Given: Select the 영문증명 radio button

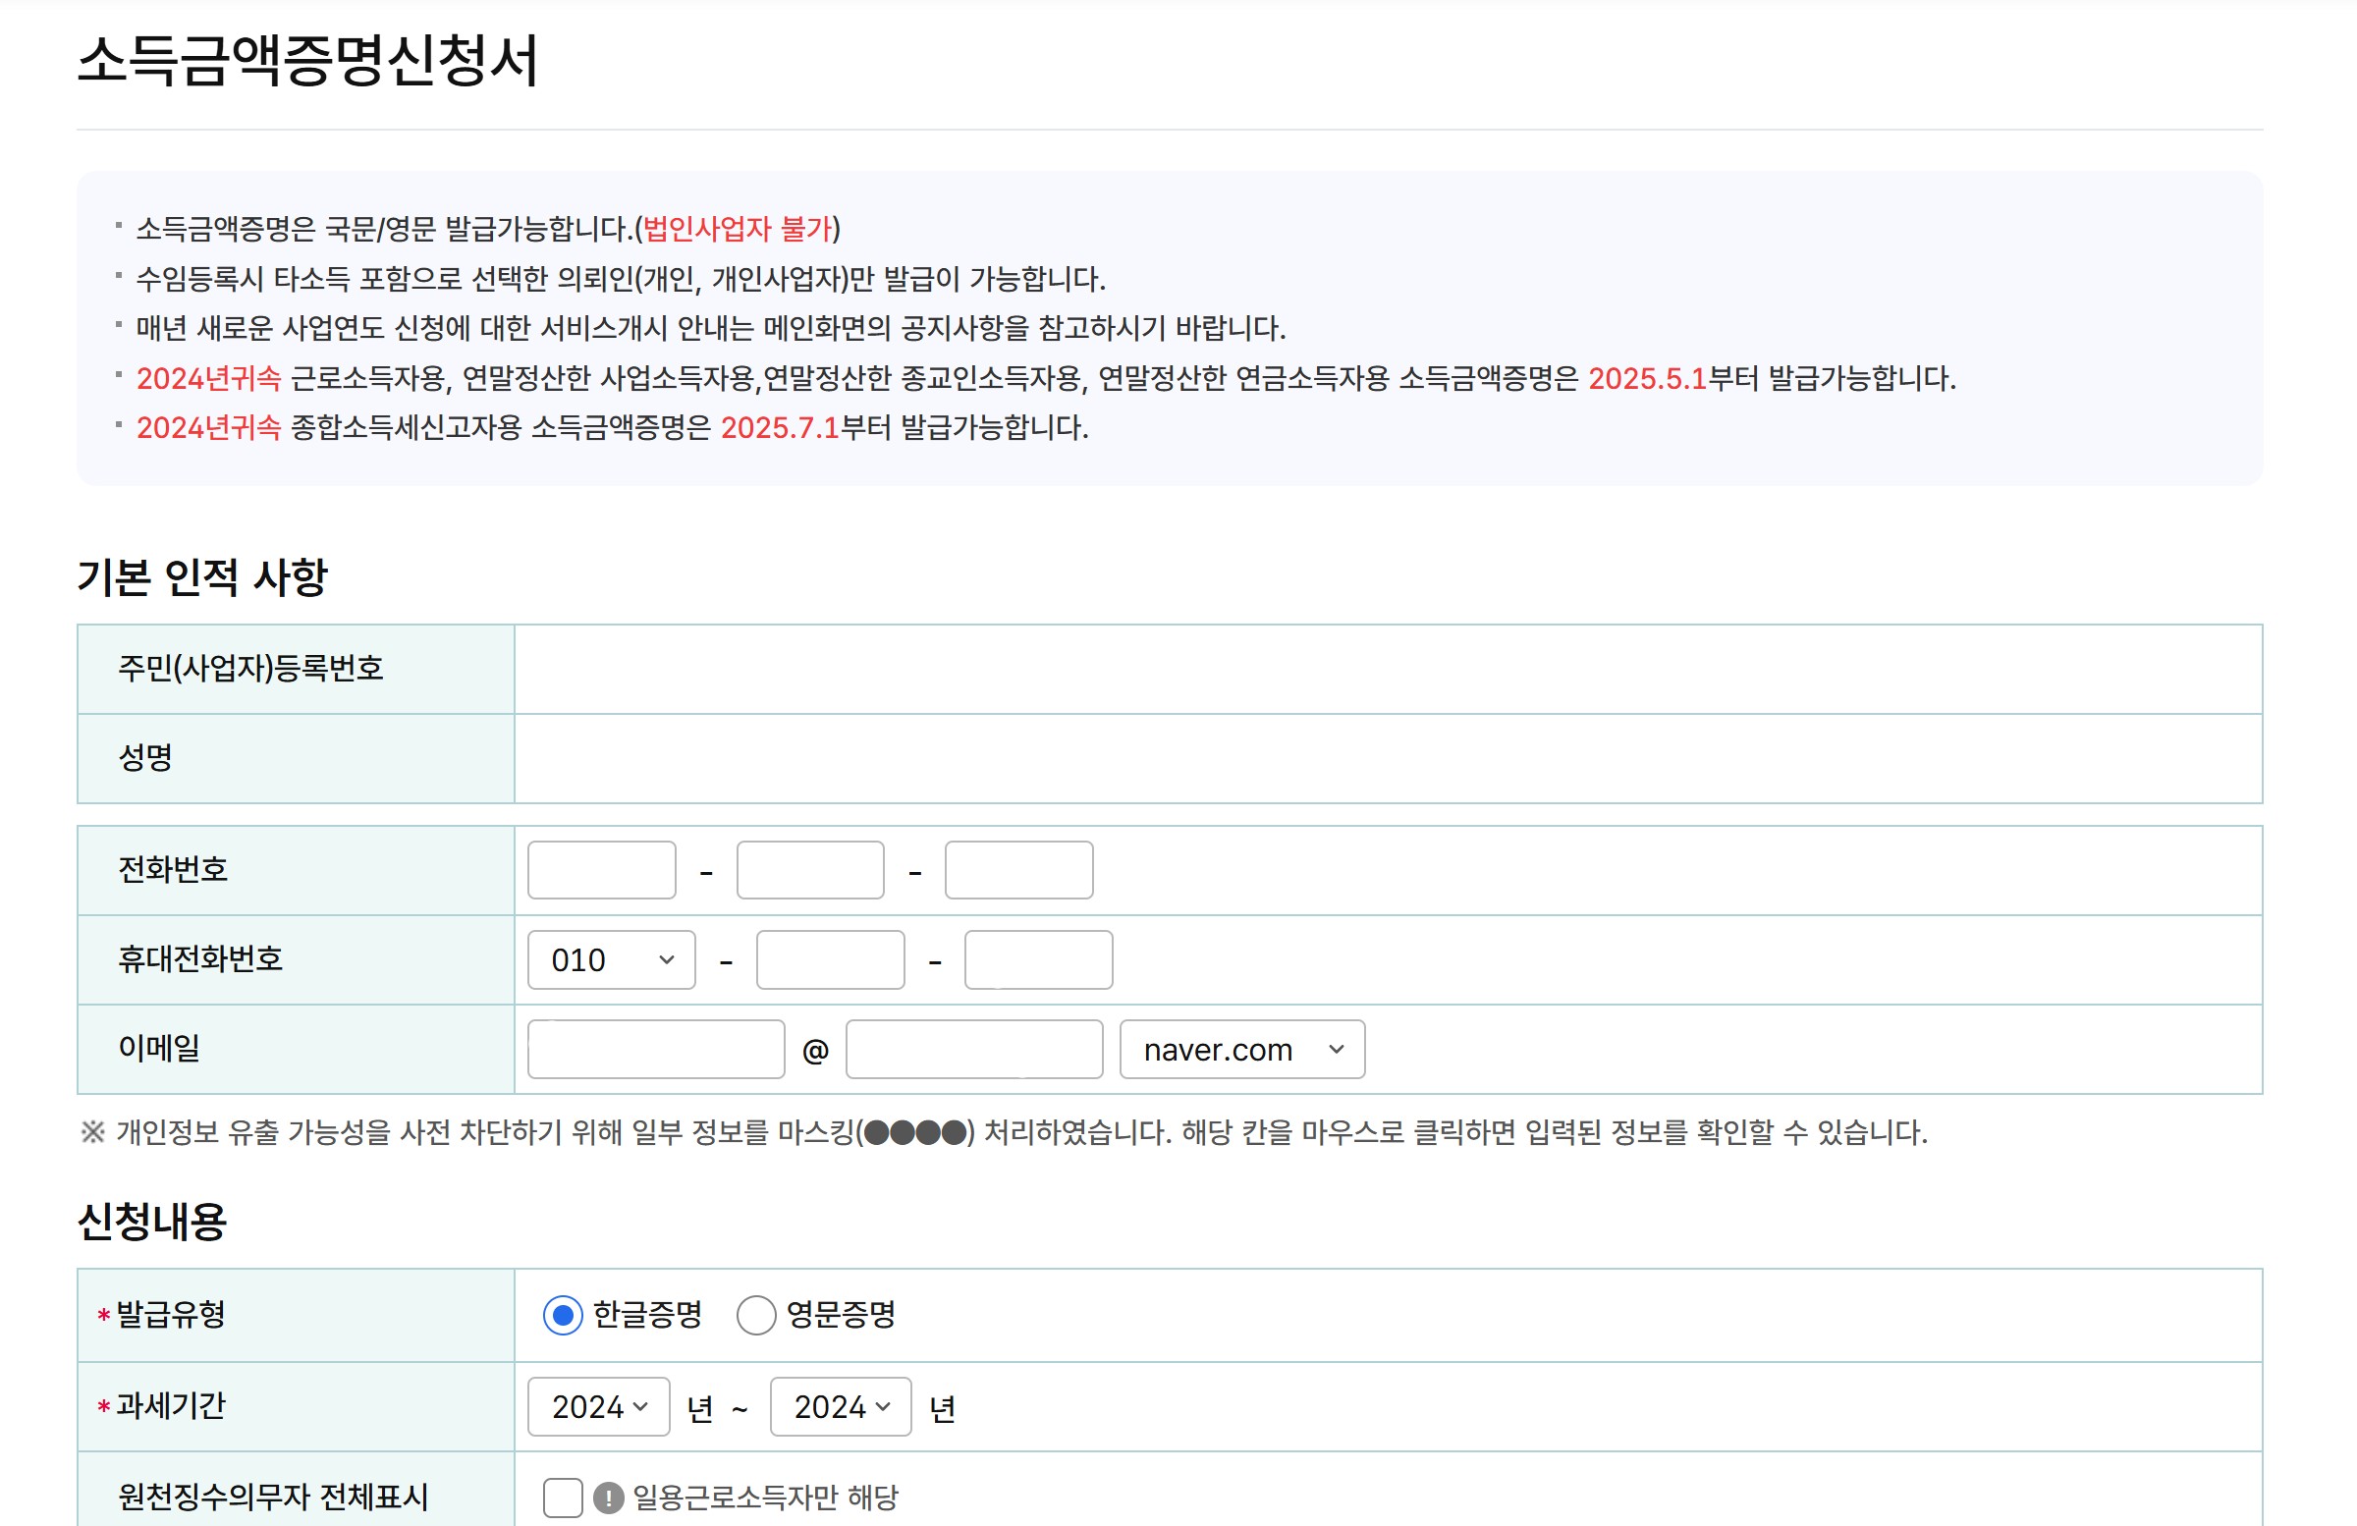Looking at the screenshot, I should [755, 1315].
